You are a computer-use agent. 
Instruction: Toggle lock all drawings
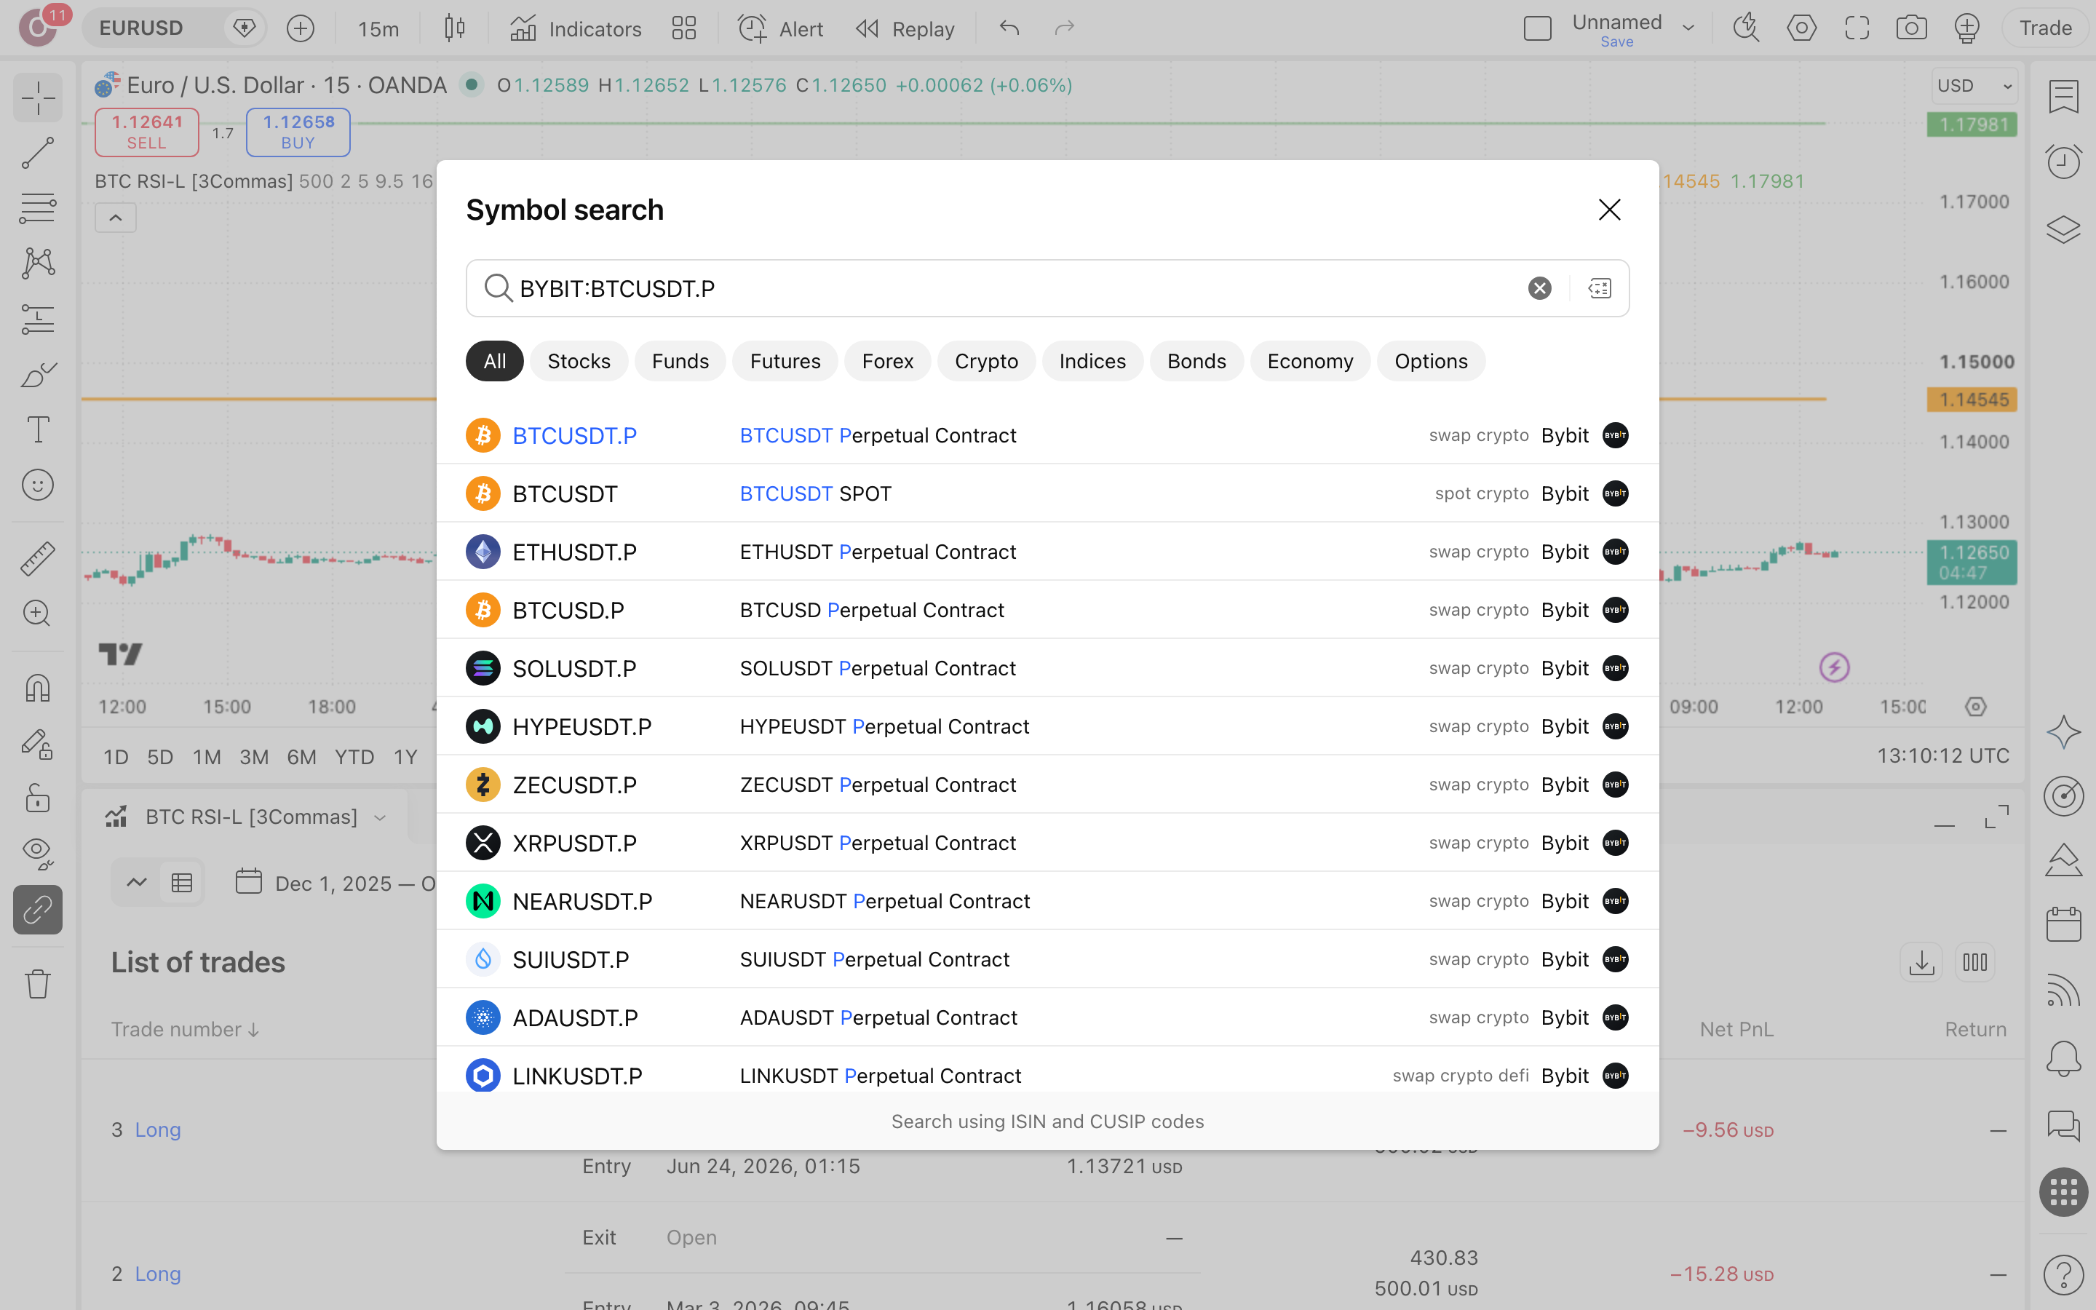(37, 798)
